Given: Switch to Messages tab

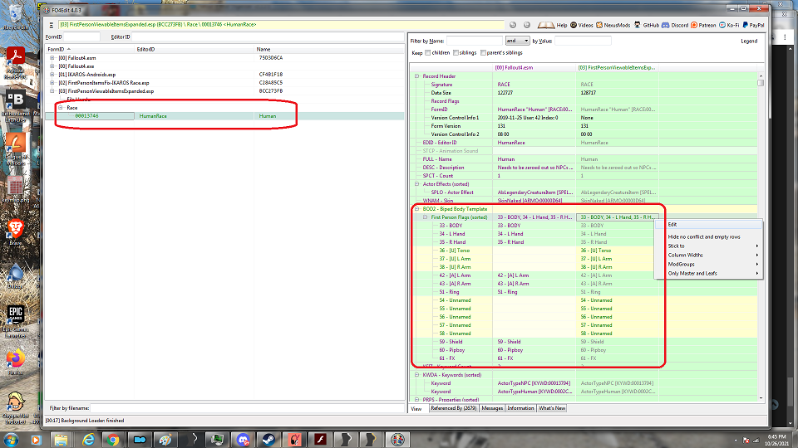Looking at the screenshot, I should coord(492,408).
